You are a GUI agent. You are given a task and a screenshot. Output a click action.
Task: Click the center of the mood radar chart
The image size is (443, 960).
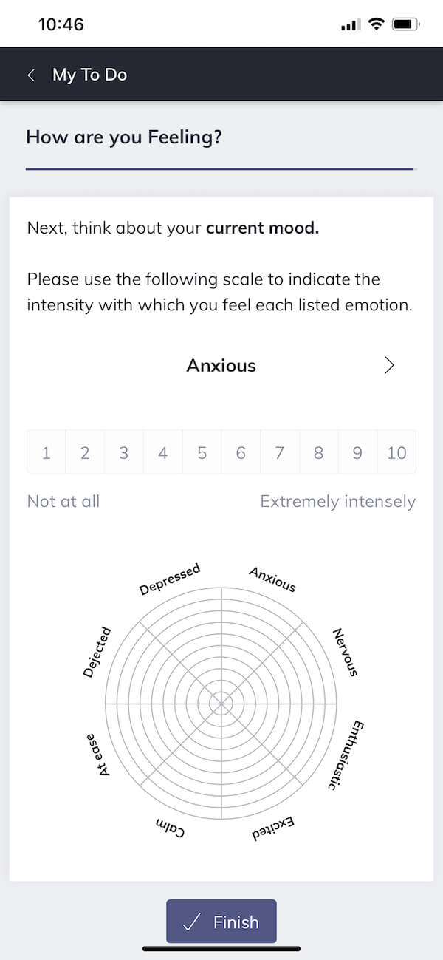[221, 703]
